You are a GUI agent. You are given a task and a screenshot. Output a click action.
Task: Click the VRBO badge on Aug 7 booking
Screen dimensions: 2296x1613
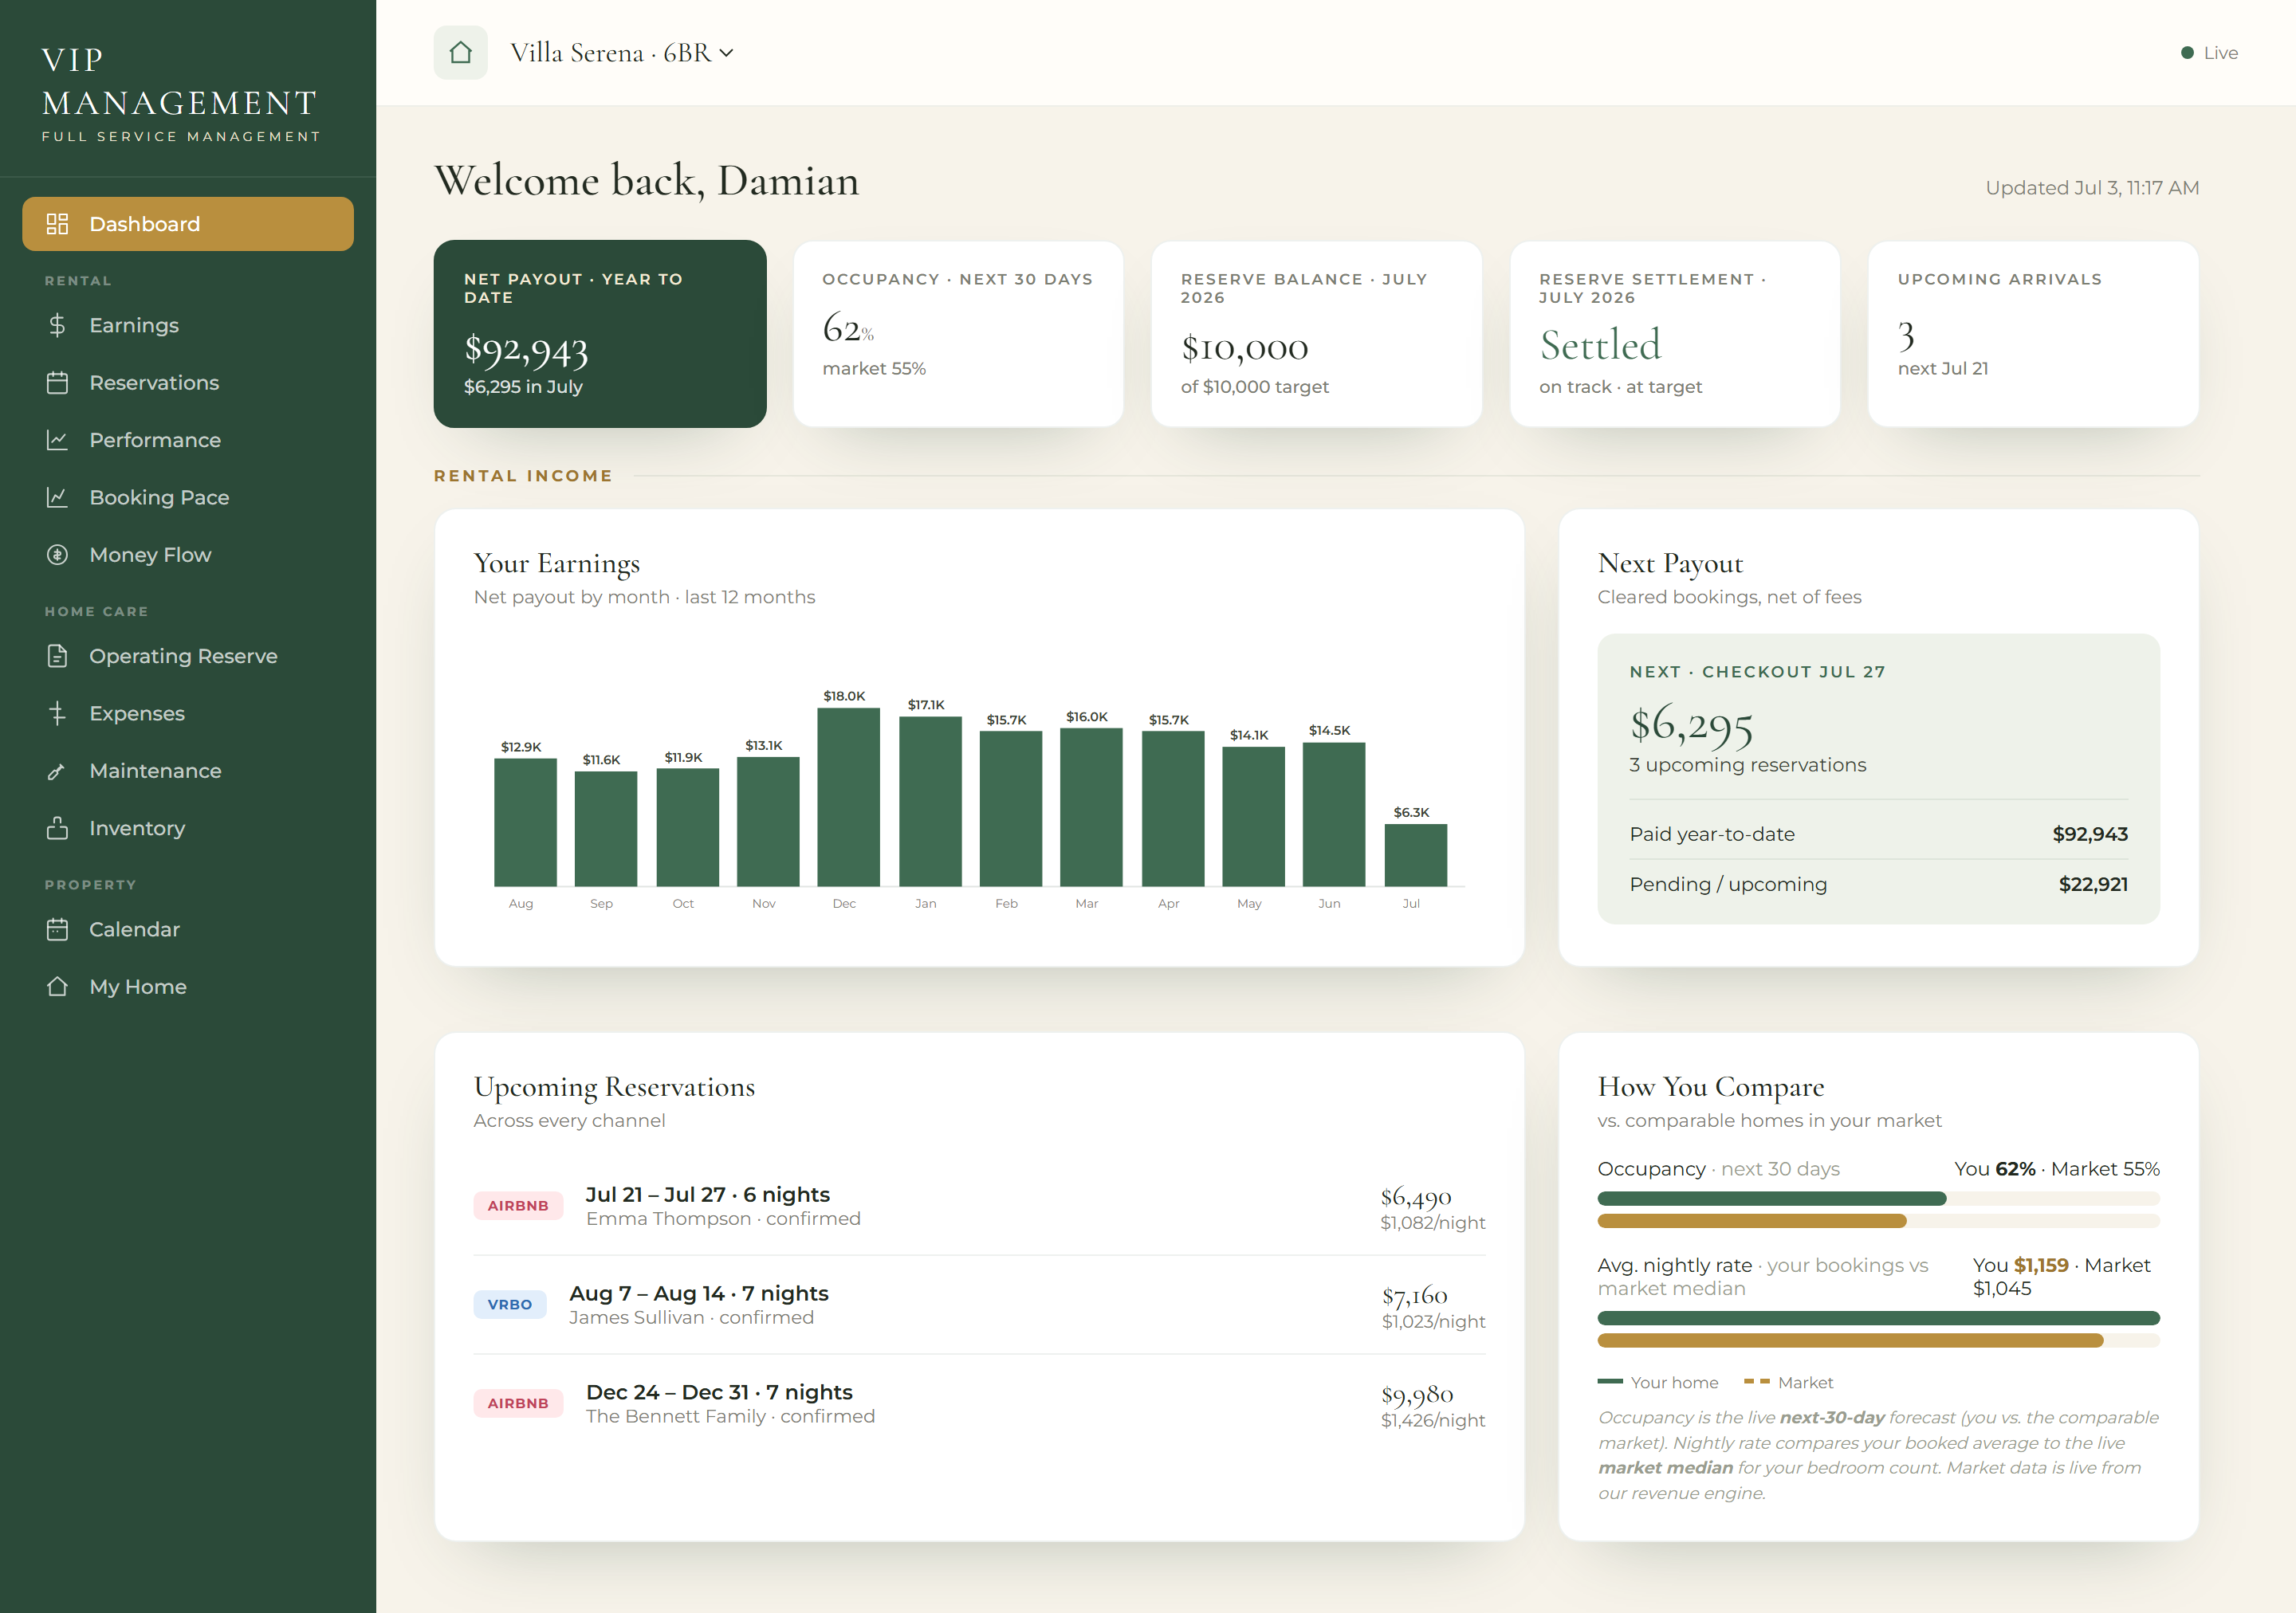point(510,1305)
